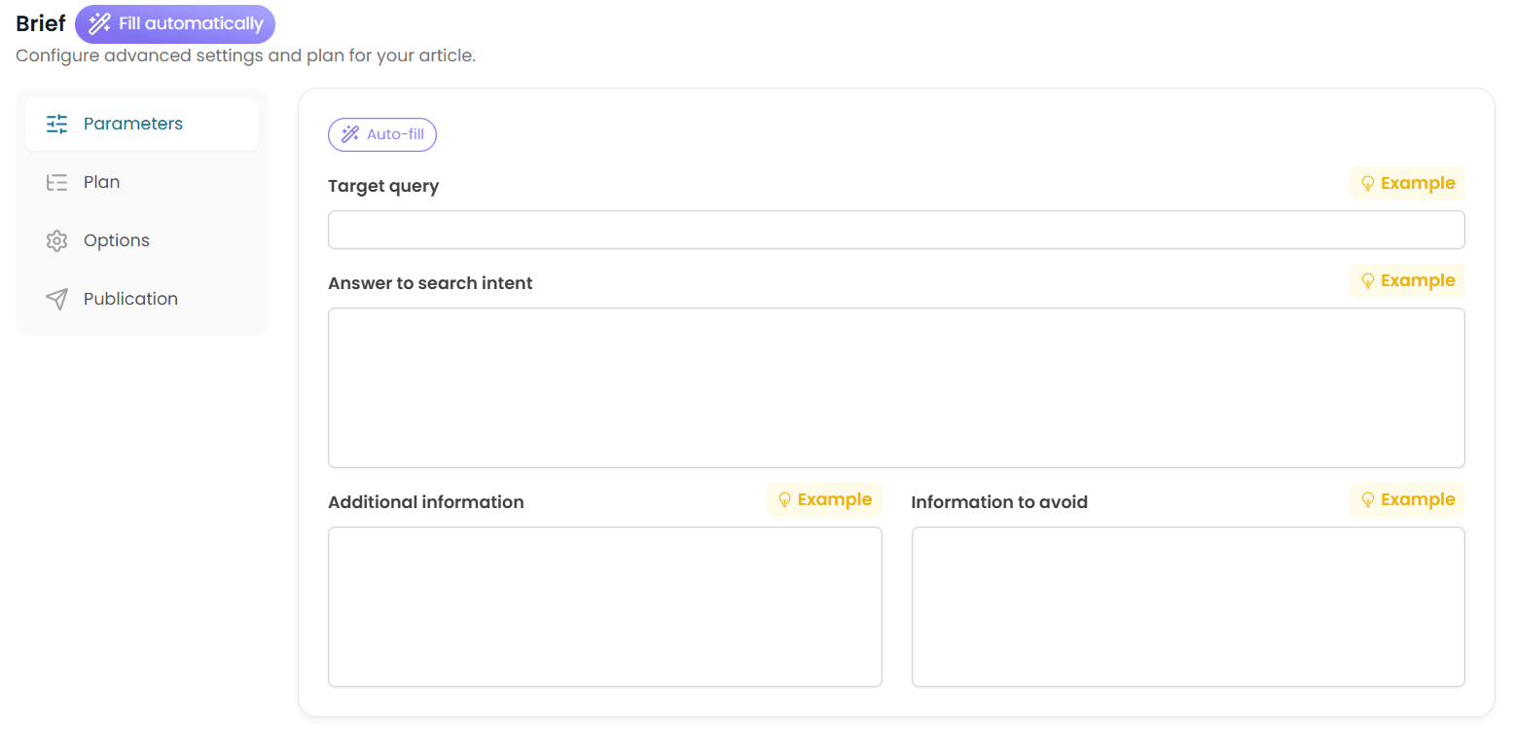Click inside the Target query field
The image size is (1515, 730).
pos(895,230)
